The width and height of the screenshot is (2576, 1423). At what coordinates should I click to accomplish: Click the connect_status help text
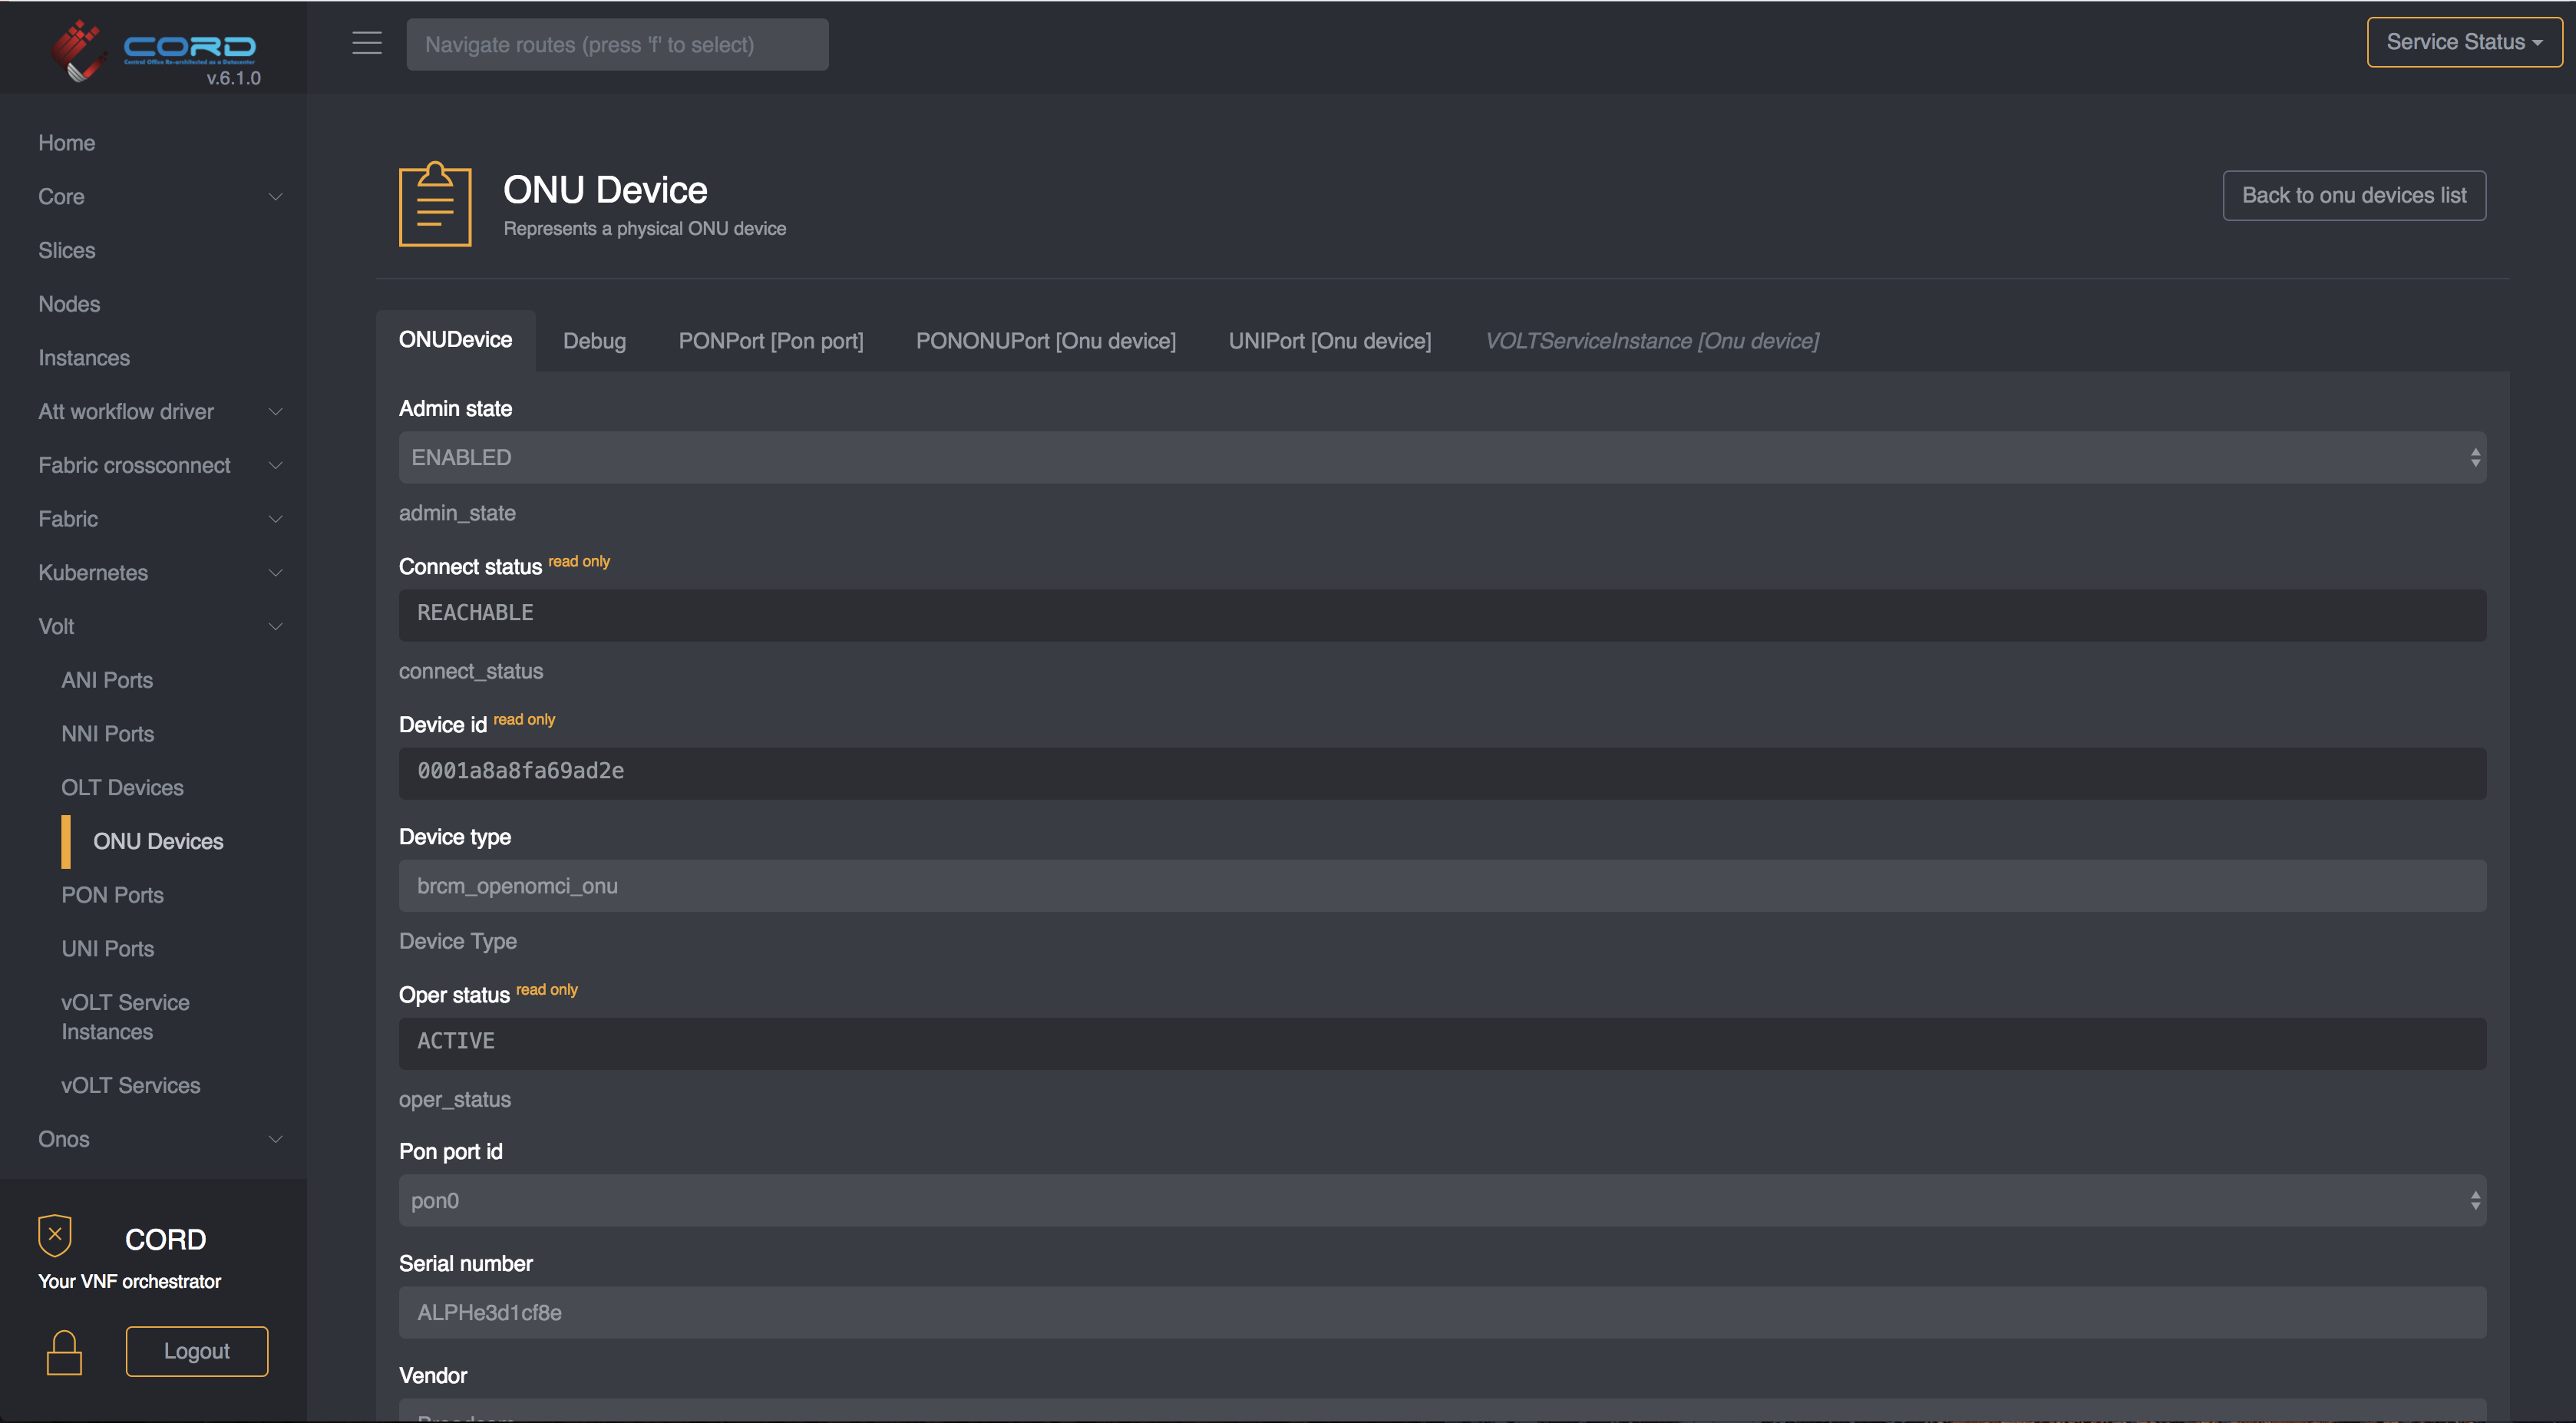point(471,671)
